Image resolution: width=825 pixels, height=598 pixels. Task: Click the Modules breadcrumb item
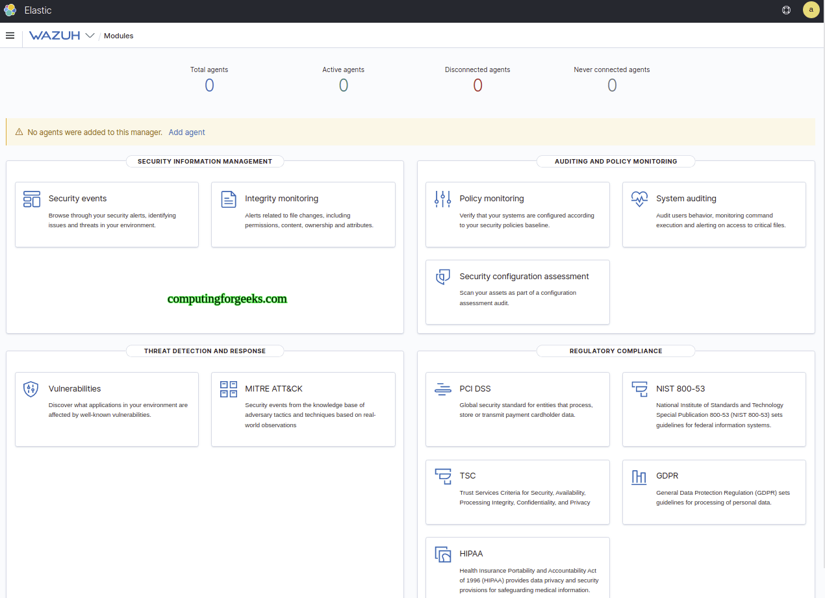[x=118, y=36]
